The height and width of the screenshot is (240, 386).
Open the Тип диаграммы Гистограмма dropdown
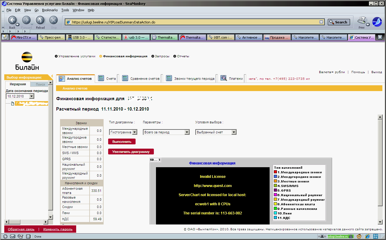pyautogui.click(x=123, y=132)
